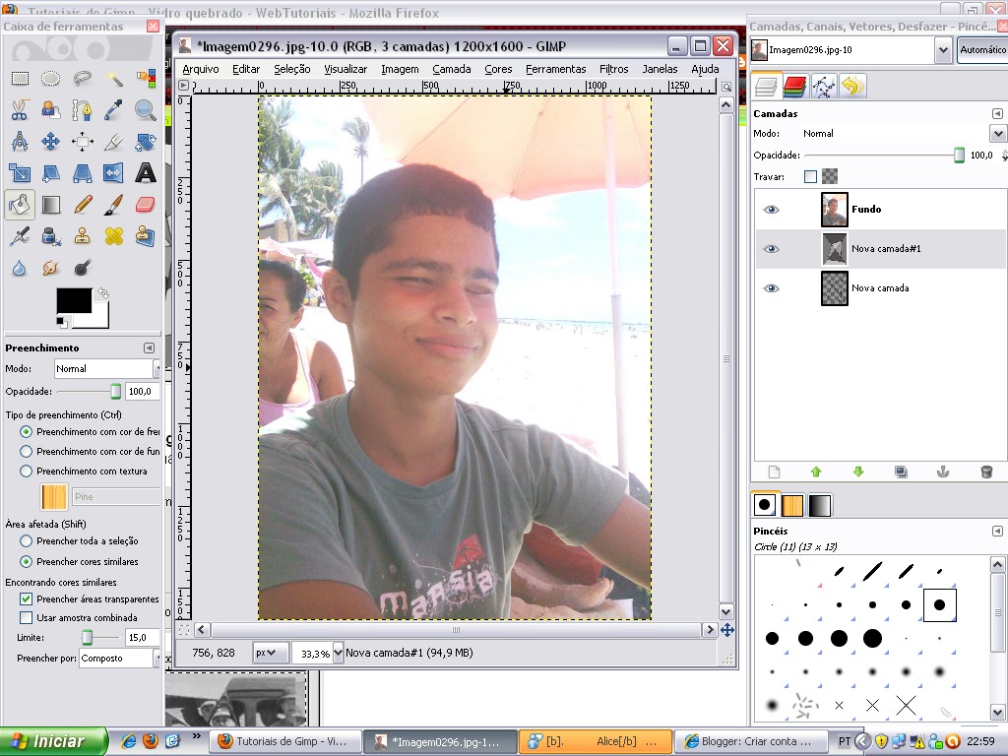The width and height of the screenshot is (1008, 756).
Task: Select the Flip tool
Action: point(114,173)
